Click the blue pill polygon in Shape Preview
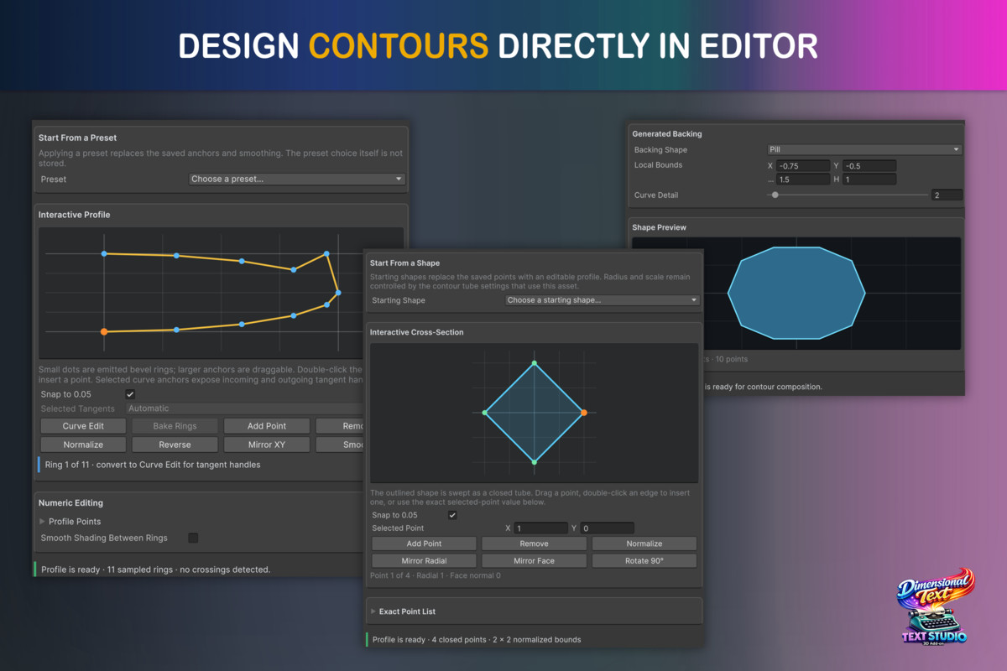Image resolution: width=1007 pixels, height=671 pixels. [796, 293]
